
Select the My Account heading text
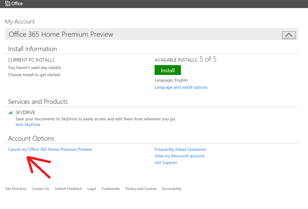pos(20,21)
